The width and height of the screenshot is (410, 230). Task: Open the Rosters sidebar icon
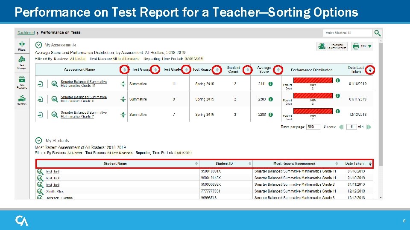[x=22, y=98]
